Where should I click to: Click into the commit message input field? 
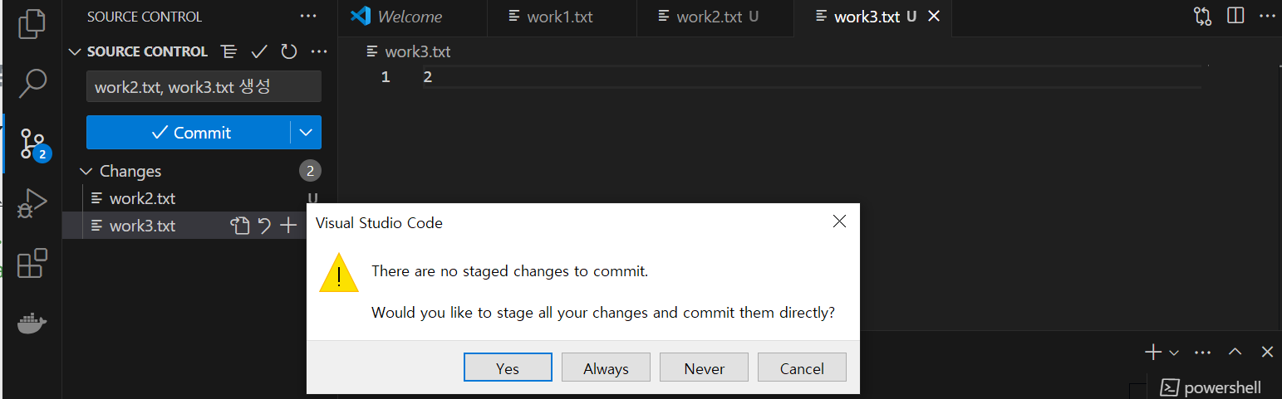pyautogui.click(x=204, y=86)
